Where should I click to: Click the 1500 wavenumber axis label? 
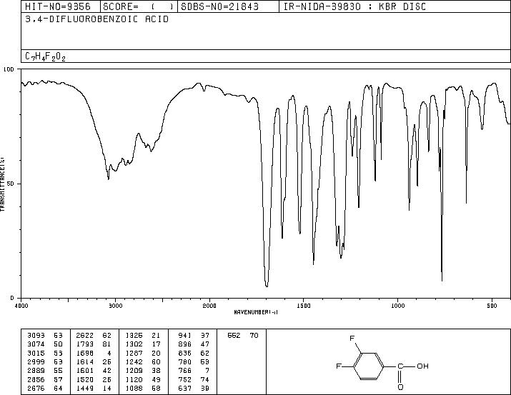point(304,306)
